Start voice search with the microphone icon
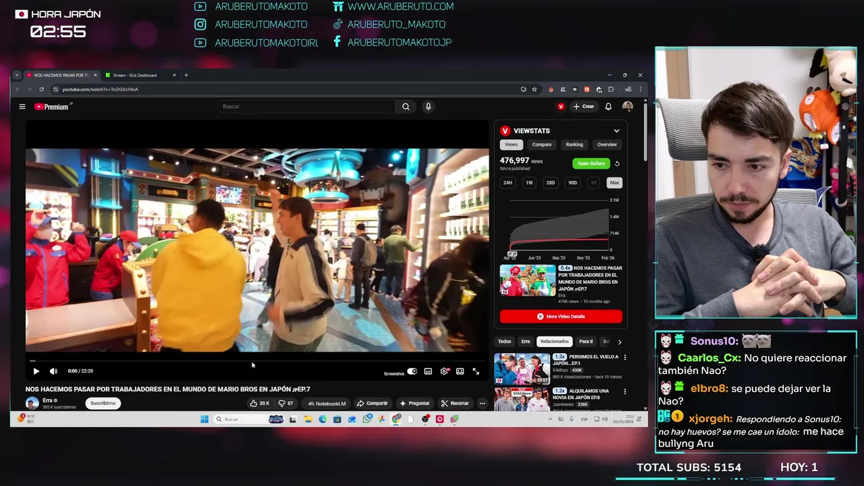 pos(428,107)
